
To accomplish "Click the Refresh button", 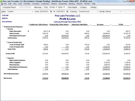I will pyautogui.click(x=94, y=7).
